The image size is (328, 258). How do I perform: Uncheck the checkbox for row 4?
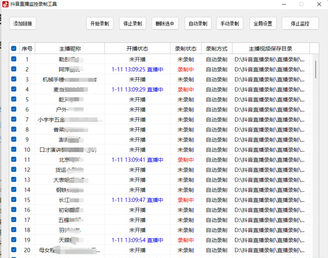pyautogui.click(x=14, y=89)
